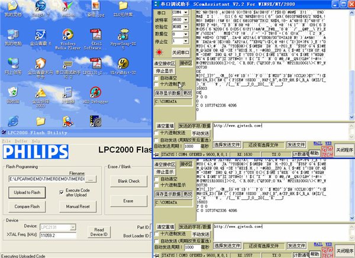Open the 波特率 9600 baud rate dropdown
This screenshot has width=355, height=258.
(186, 20)
